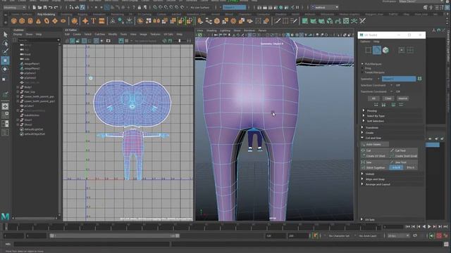Click the play forwards button

pos(429,226)
